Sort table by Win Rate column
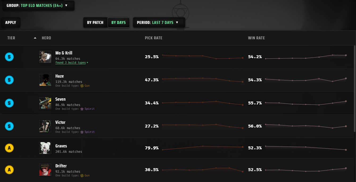356x182 pixels. pos(256,38)
